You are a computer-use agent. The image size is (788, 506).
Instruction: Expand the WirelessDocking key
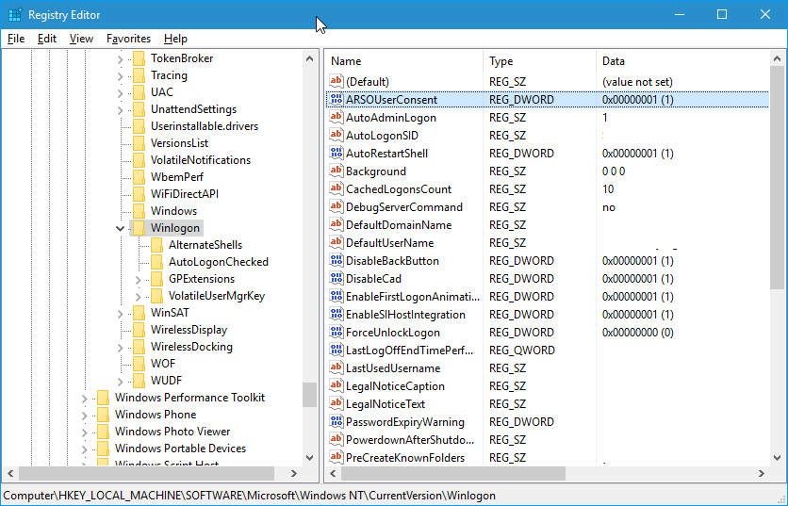tap(120, 347)
